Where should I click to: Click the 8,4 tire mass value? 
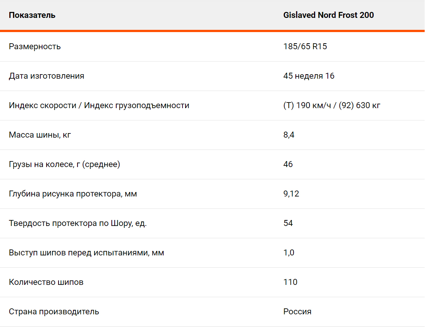pyautogui.click(x=289, y=135)
